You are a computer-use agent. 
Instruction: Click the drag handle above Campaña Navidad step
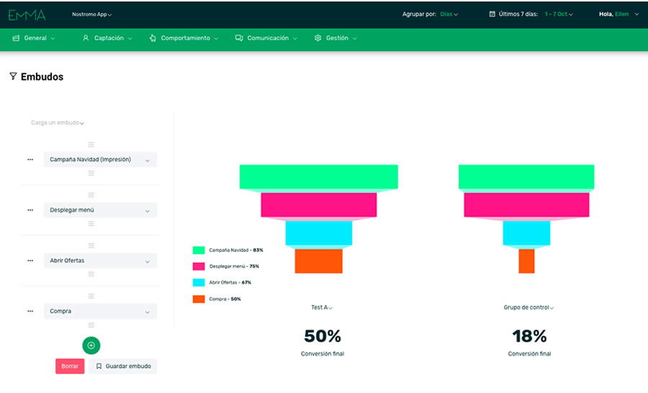click(x=91, y=145)
